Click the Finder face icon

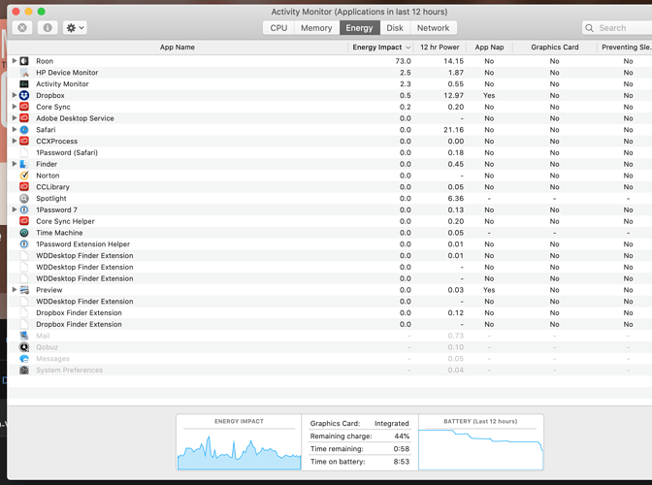(x=24, y=164)
